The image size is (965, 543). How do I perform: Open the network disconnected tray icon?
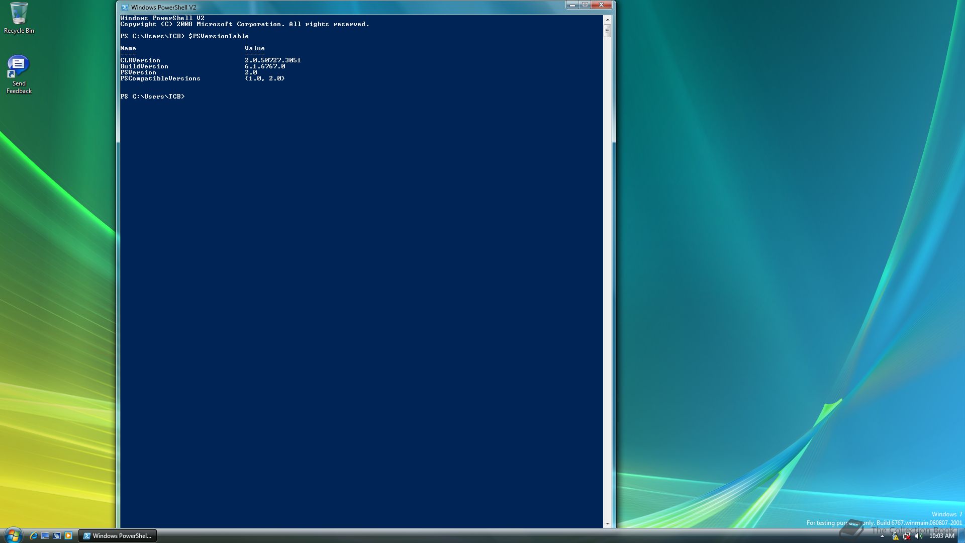(907, 536)
